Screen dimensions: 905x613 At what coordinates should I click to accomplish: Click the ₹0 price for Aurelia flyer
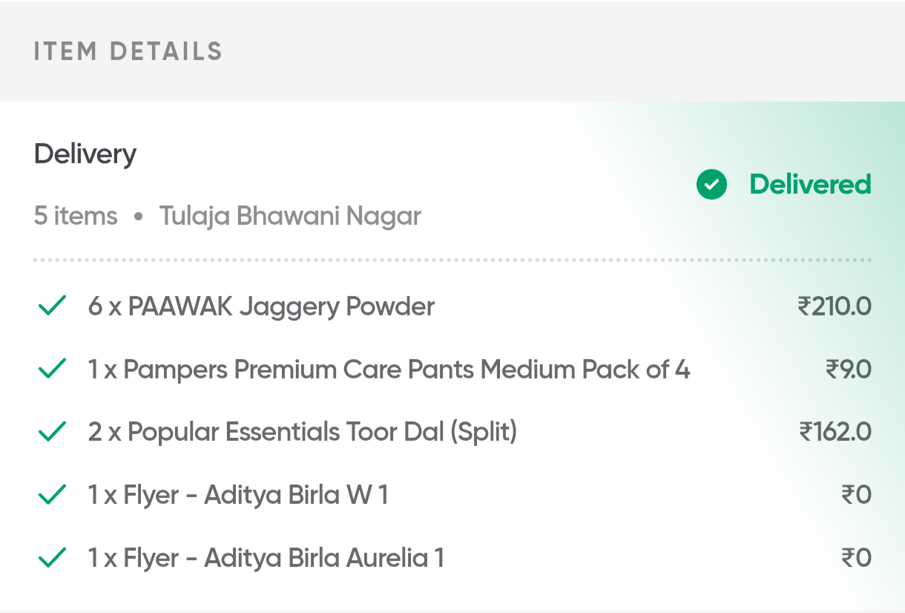pos(855,558)
